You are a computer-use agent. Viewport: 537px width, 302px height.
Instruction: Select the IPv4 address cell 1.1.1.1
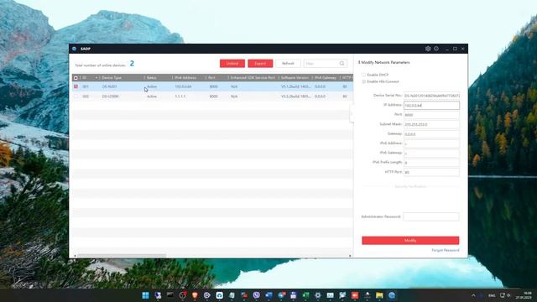180,96
